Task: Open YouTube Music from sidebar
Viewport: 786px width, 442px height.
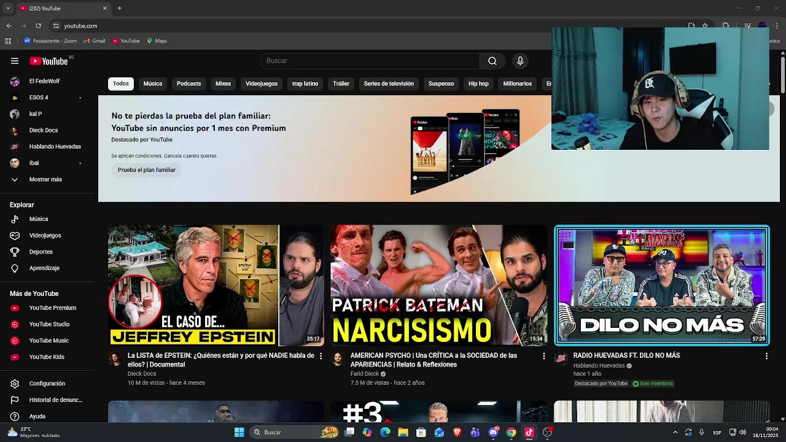Action: pos(49,341)
